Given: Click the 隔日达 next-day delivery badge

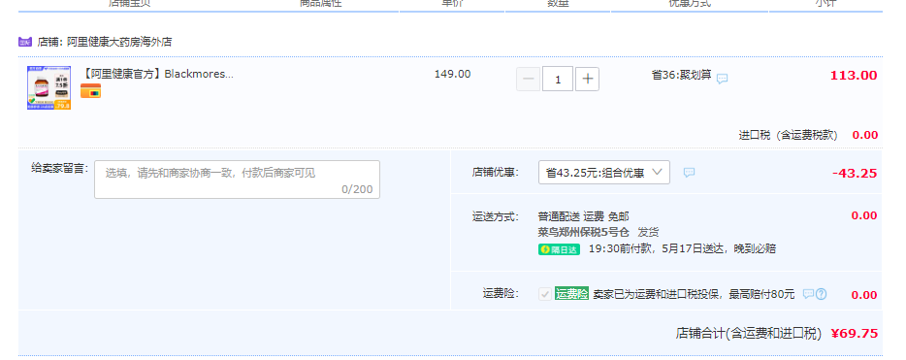Looking at the screenshot, I should click(559, 249).
